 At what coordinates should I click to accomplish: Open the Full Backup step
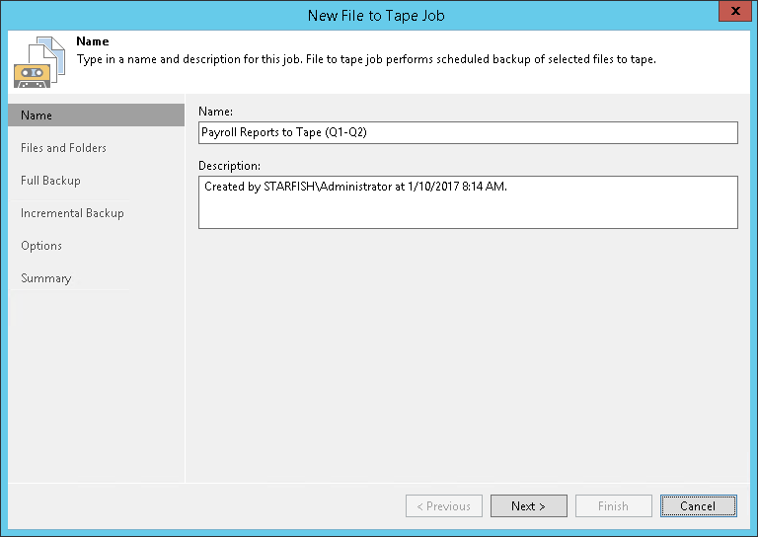point(50,181)
